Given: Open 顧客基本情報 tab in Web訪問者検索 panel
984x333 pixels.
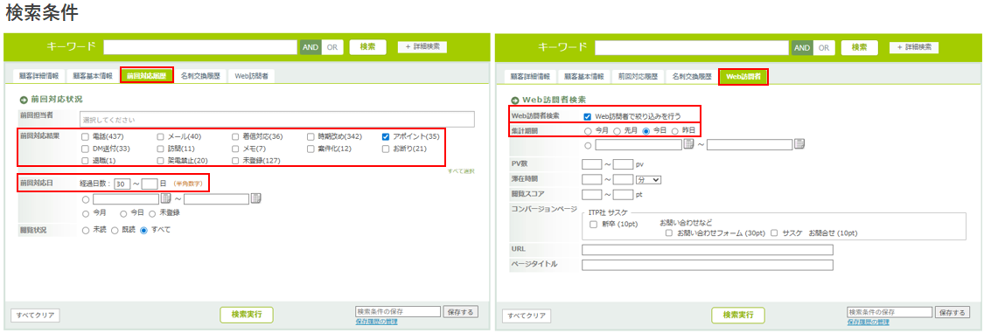Looking at the screenshot, I should coord(583,77).
